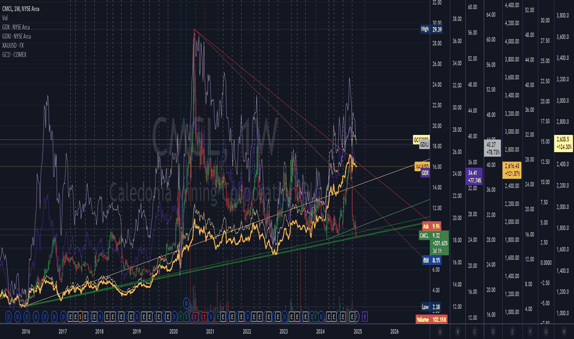Click 2016 on the time axis
This screenshot has width=574, height=339.
click(26, 332)
